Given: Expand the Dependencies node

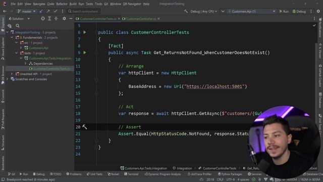Looking at the screenshot, I should (x=26, y=64).
